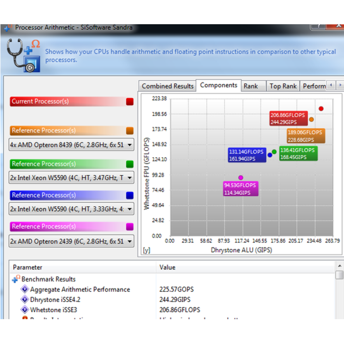Click the tab scroll left arrow
The width and height of the screenshot is (344, 344).
point(331,85)
